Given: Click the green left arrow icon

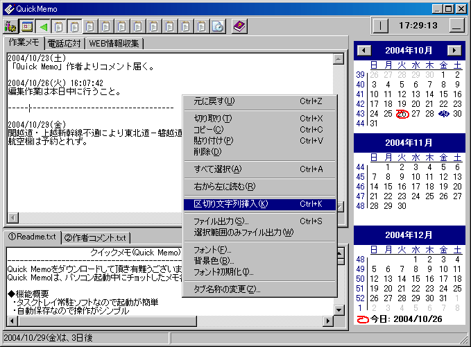Looking at the screenshot, I should [42, 27].
